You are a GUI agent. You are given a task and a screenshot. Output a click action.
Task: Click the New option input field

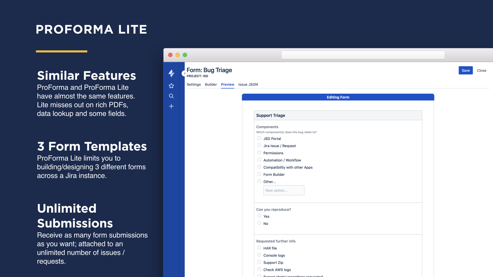(284, 190)
